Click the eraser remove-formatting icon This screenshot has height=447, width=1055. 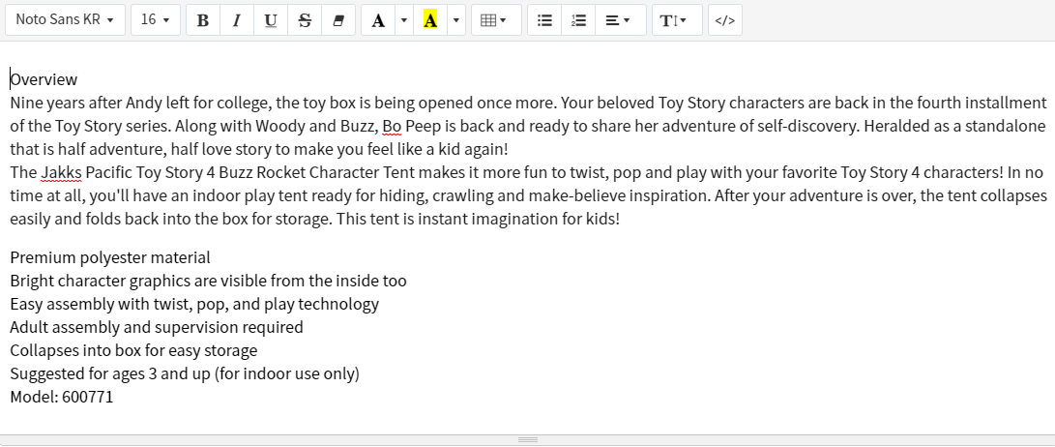pyautogui.click(x=338, y=19)
